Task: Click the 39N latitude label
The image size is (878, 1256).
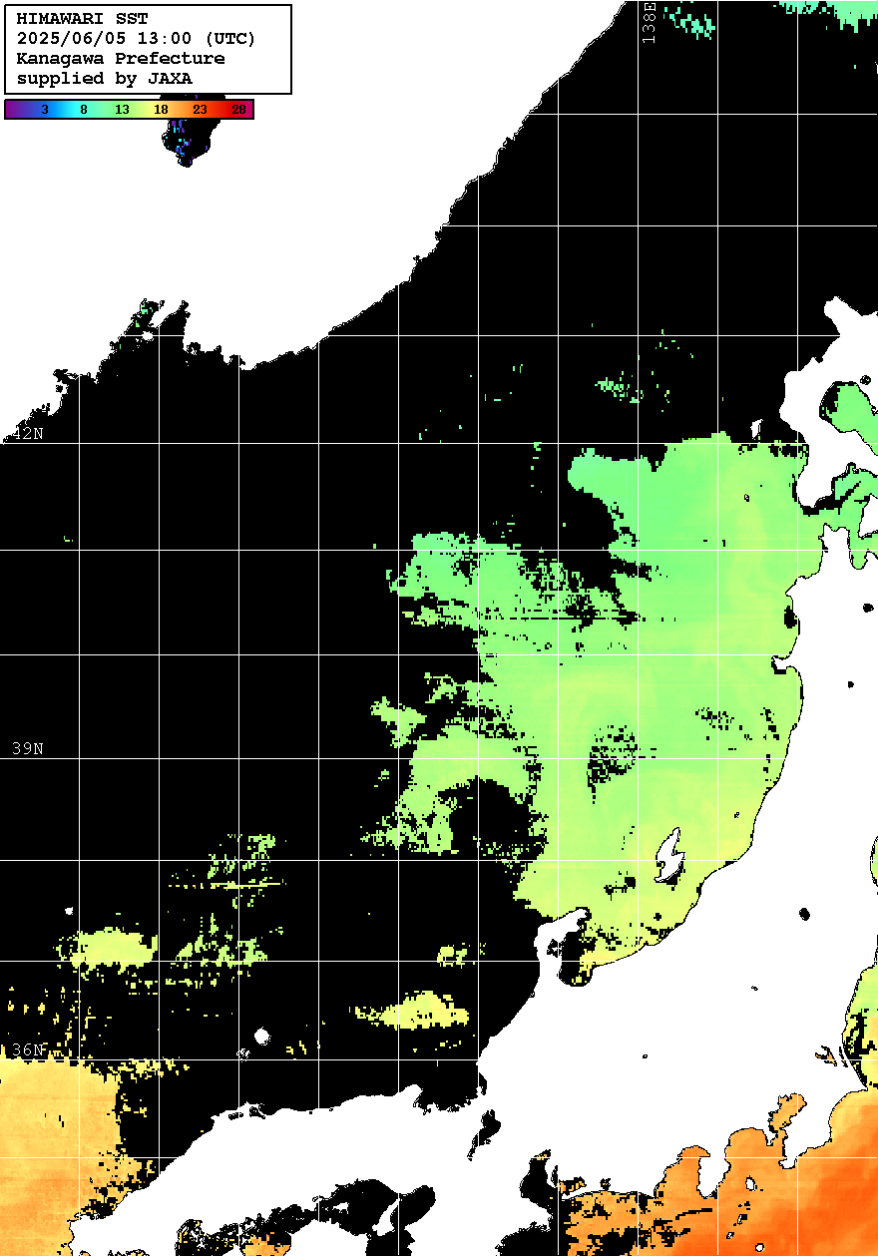Action: pos(29,748)
